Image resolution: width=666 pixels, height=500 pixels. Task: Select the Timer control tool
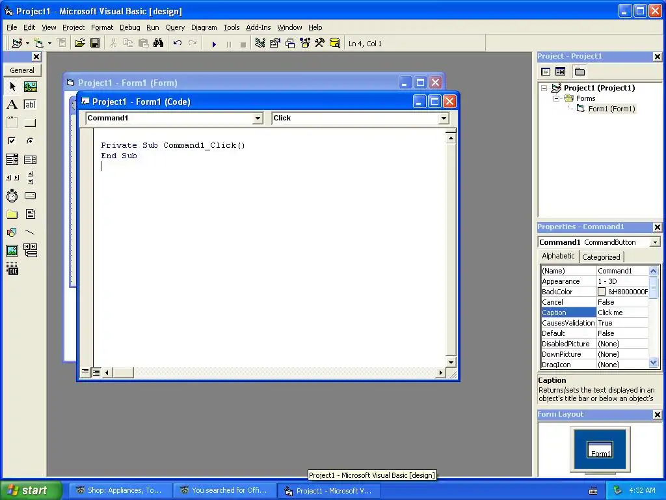click(x=12, y=195)
